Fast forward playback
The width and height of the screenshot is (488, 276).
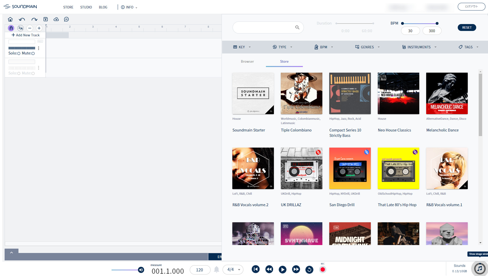(296, 269)
